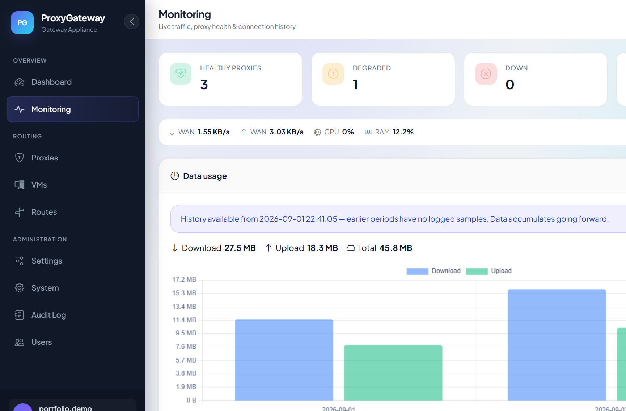Click the Data usage pie chart icon
The image size is (626, 411).
coord(175,176)
